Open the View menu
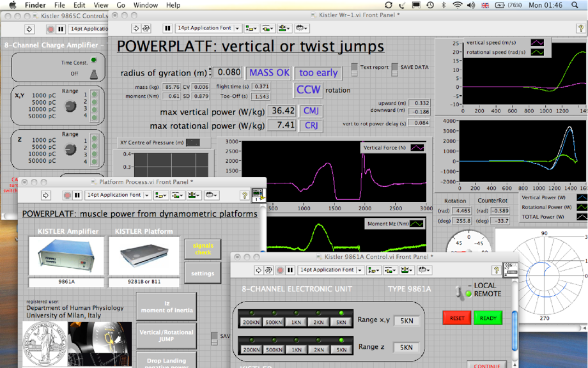 (x=101, y=5)
